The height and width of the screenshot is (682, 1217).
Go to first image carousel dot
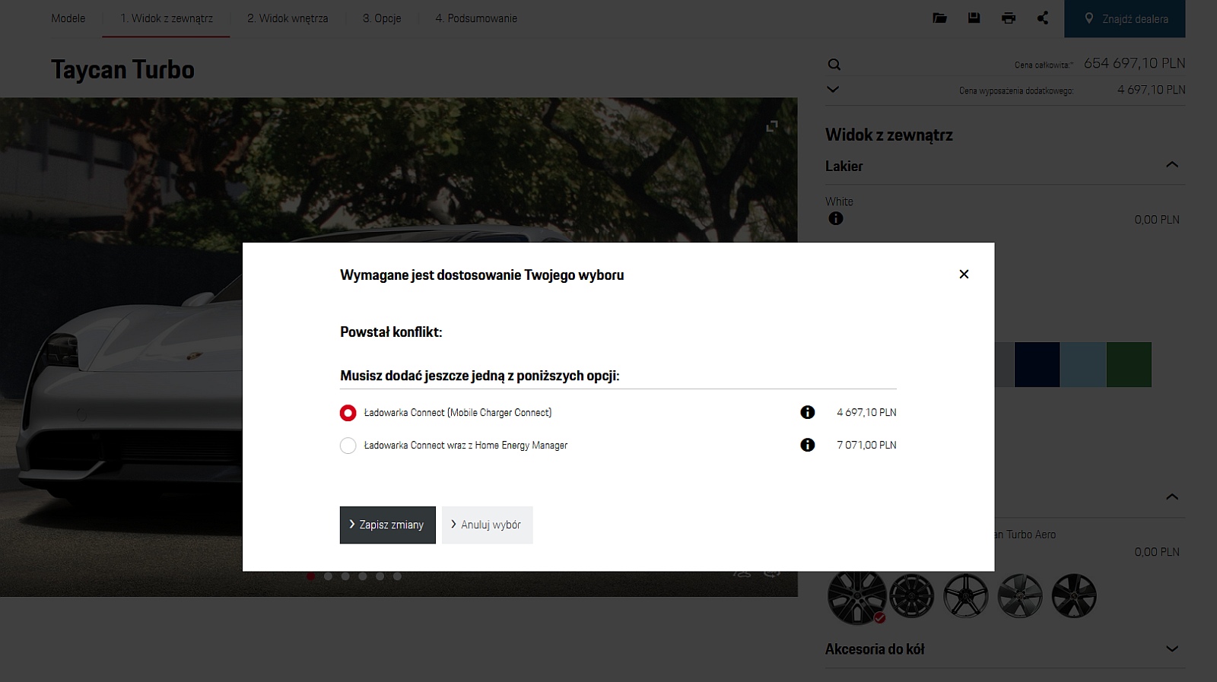pyautogui.click(x=310, y=576)
